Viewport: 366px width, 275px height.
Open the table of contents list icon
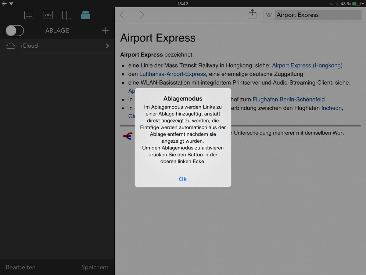point(29,15)
